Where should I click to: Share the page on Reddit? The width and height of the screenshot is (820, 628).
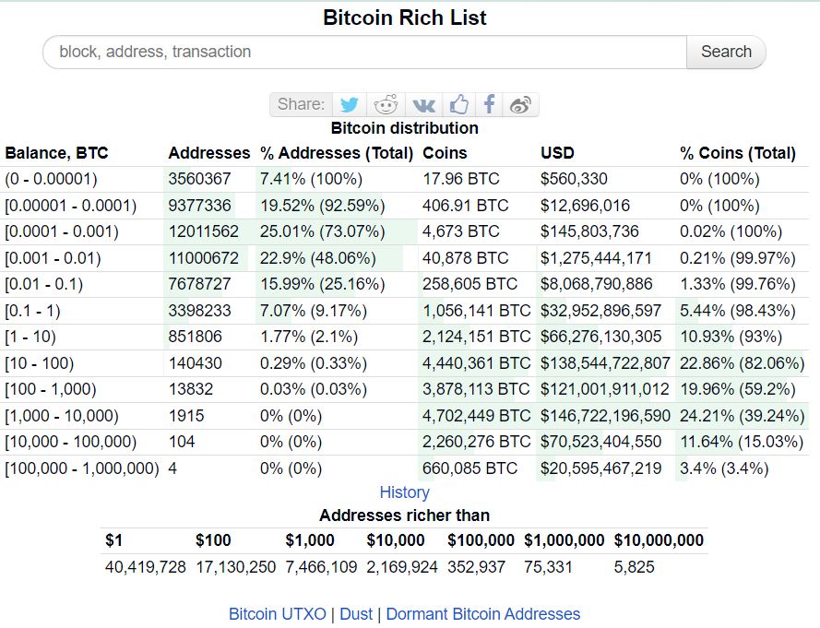click(386, 104)
